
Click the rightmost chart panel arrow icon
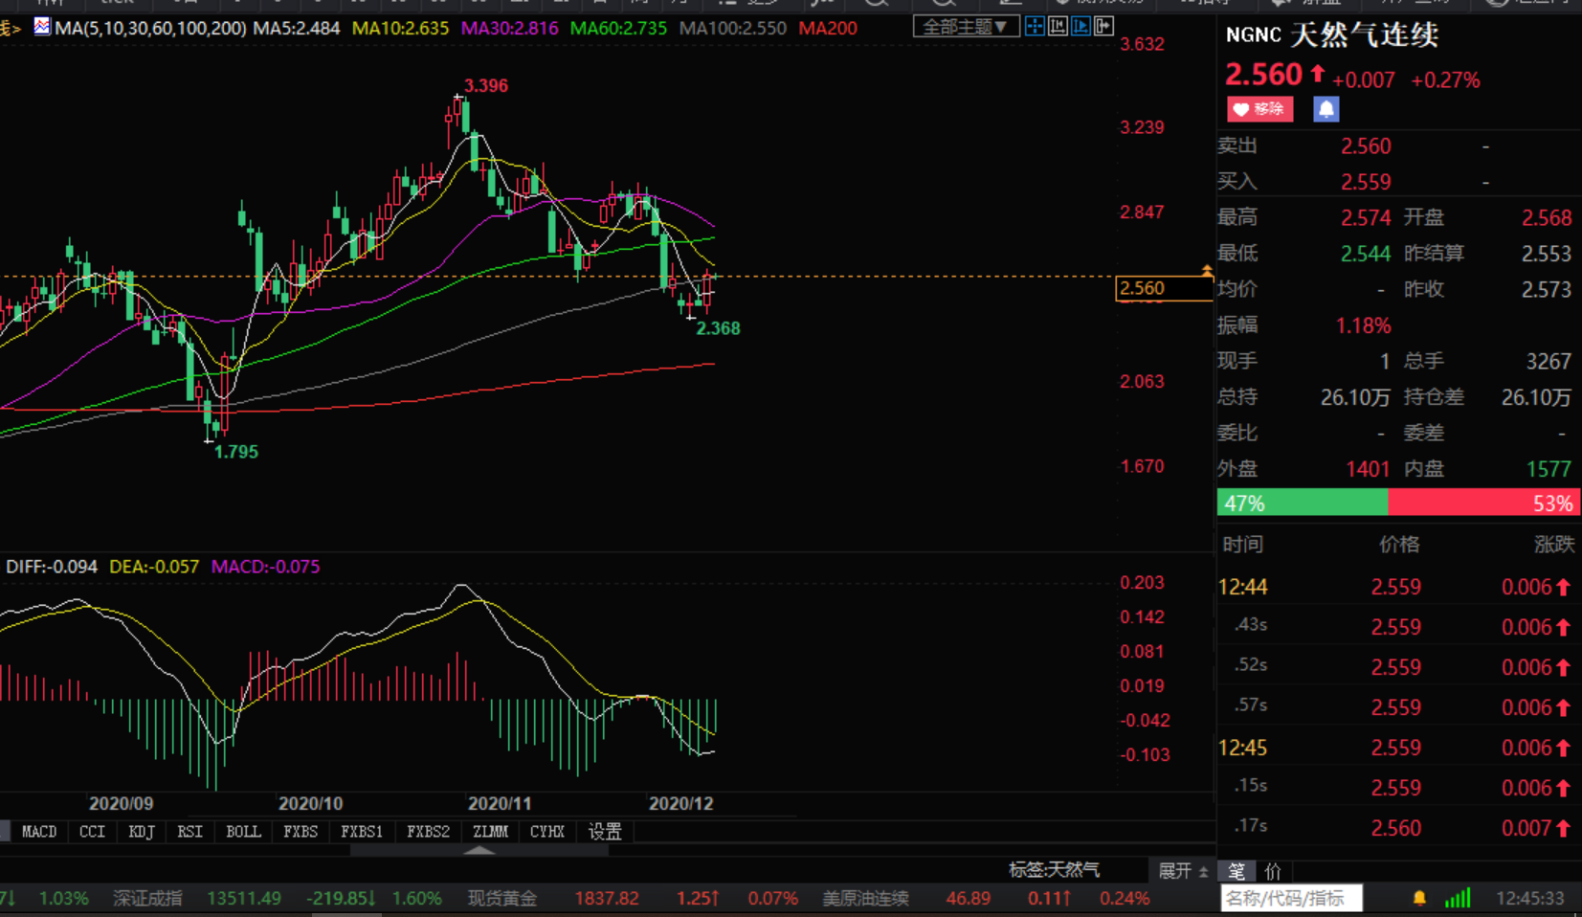(x=1103, y=27)
